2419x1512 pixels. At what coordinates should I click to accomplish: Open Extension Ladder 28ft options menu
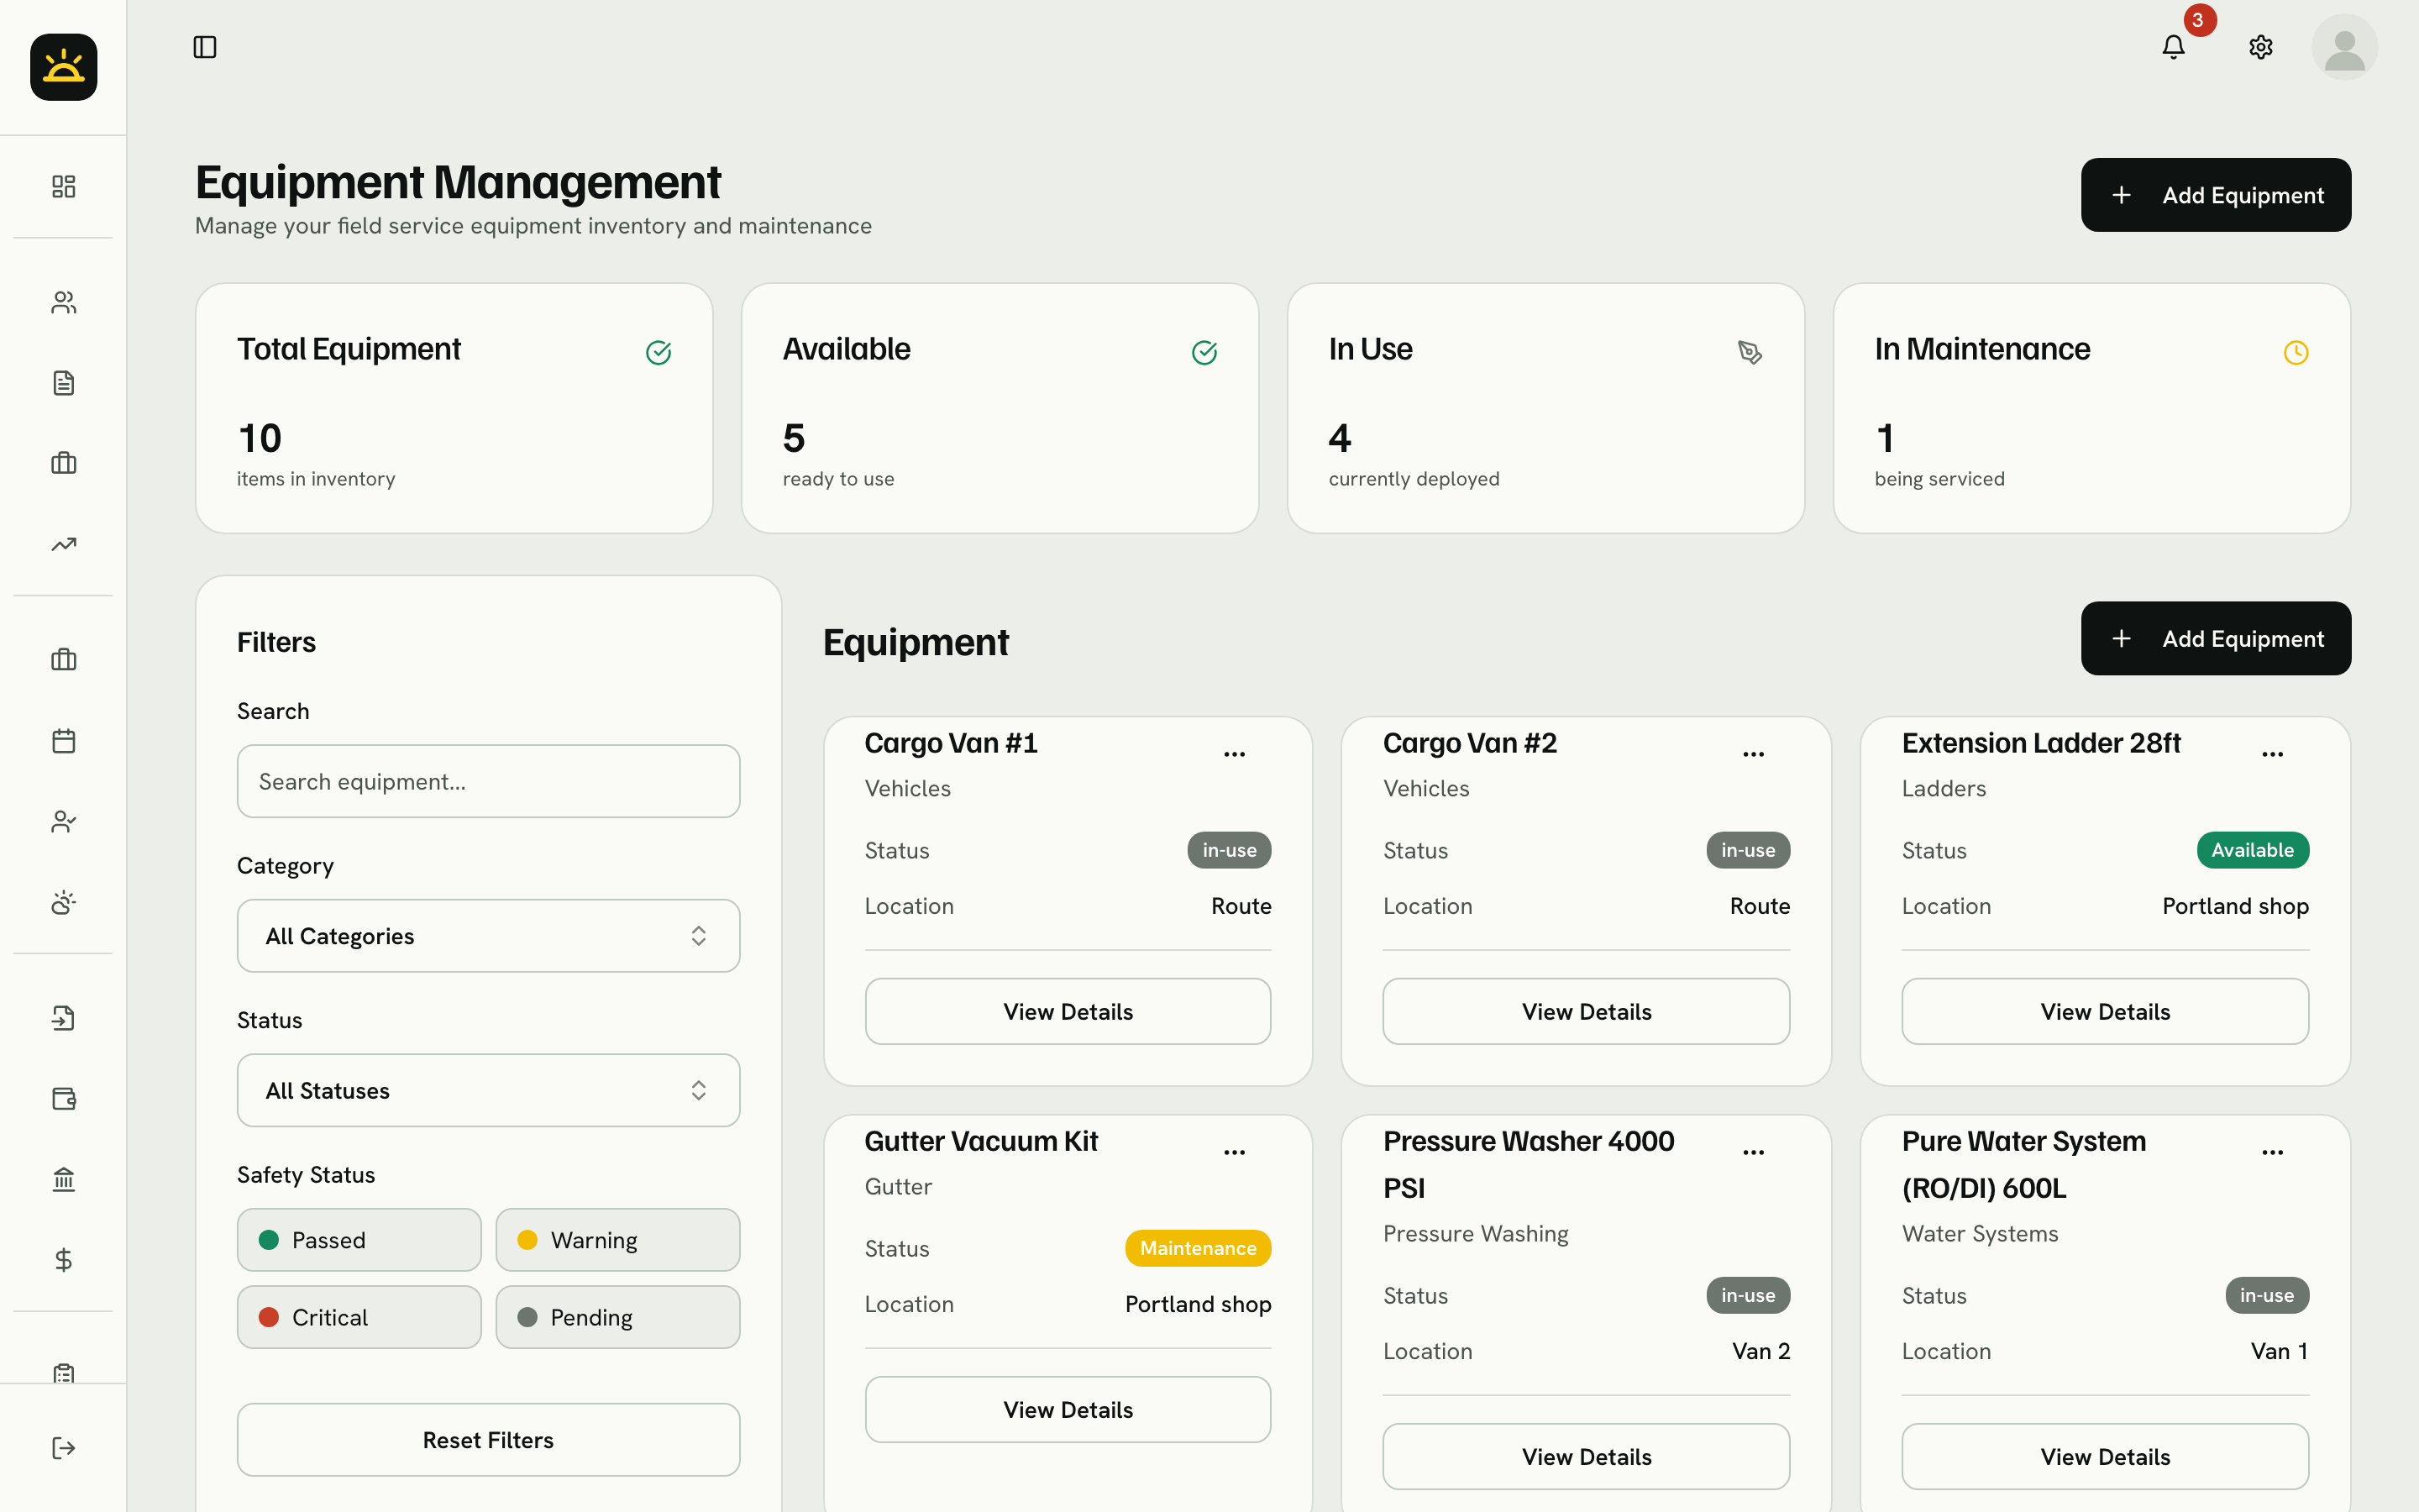coord(2272,754)
